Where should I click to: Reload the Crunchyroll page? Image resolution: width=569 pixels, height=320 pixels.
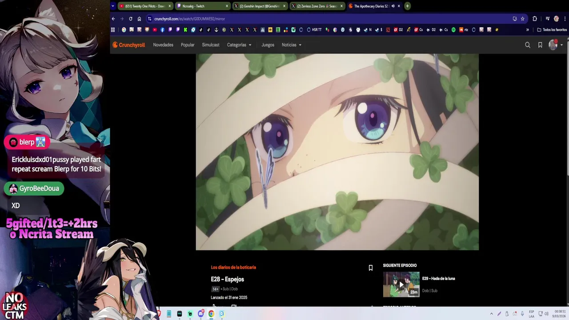(131, 19)
